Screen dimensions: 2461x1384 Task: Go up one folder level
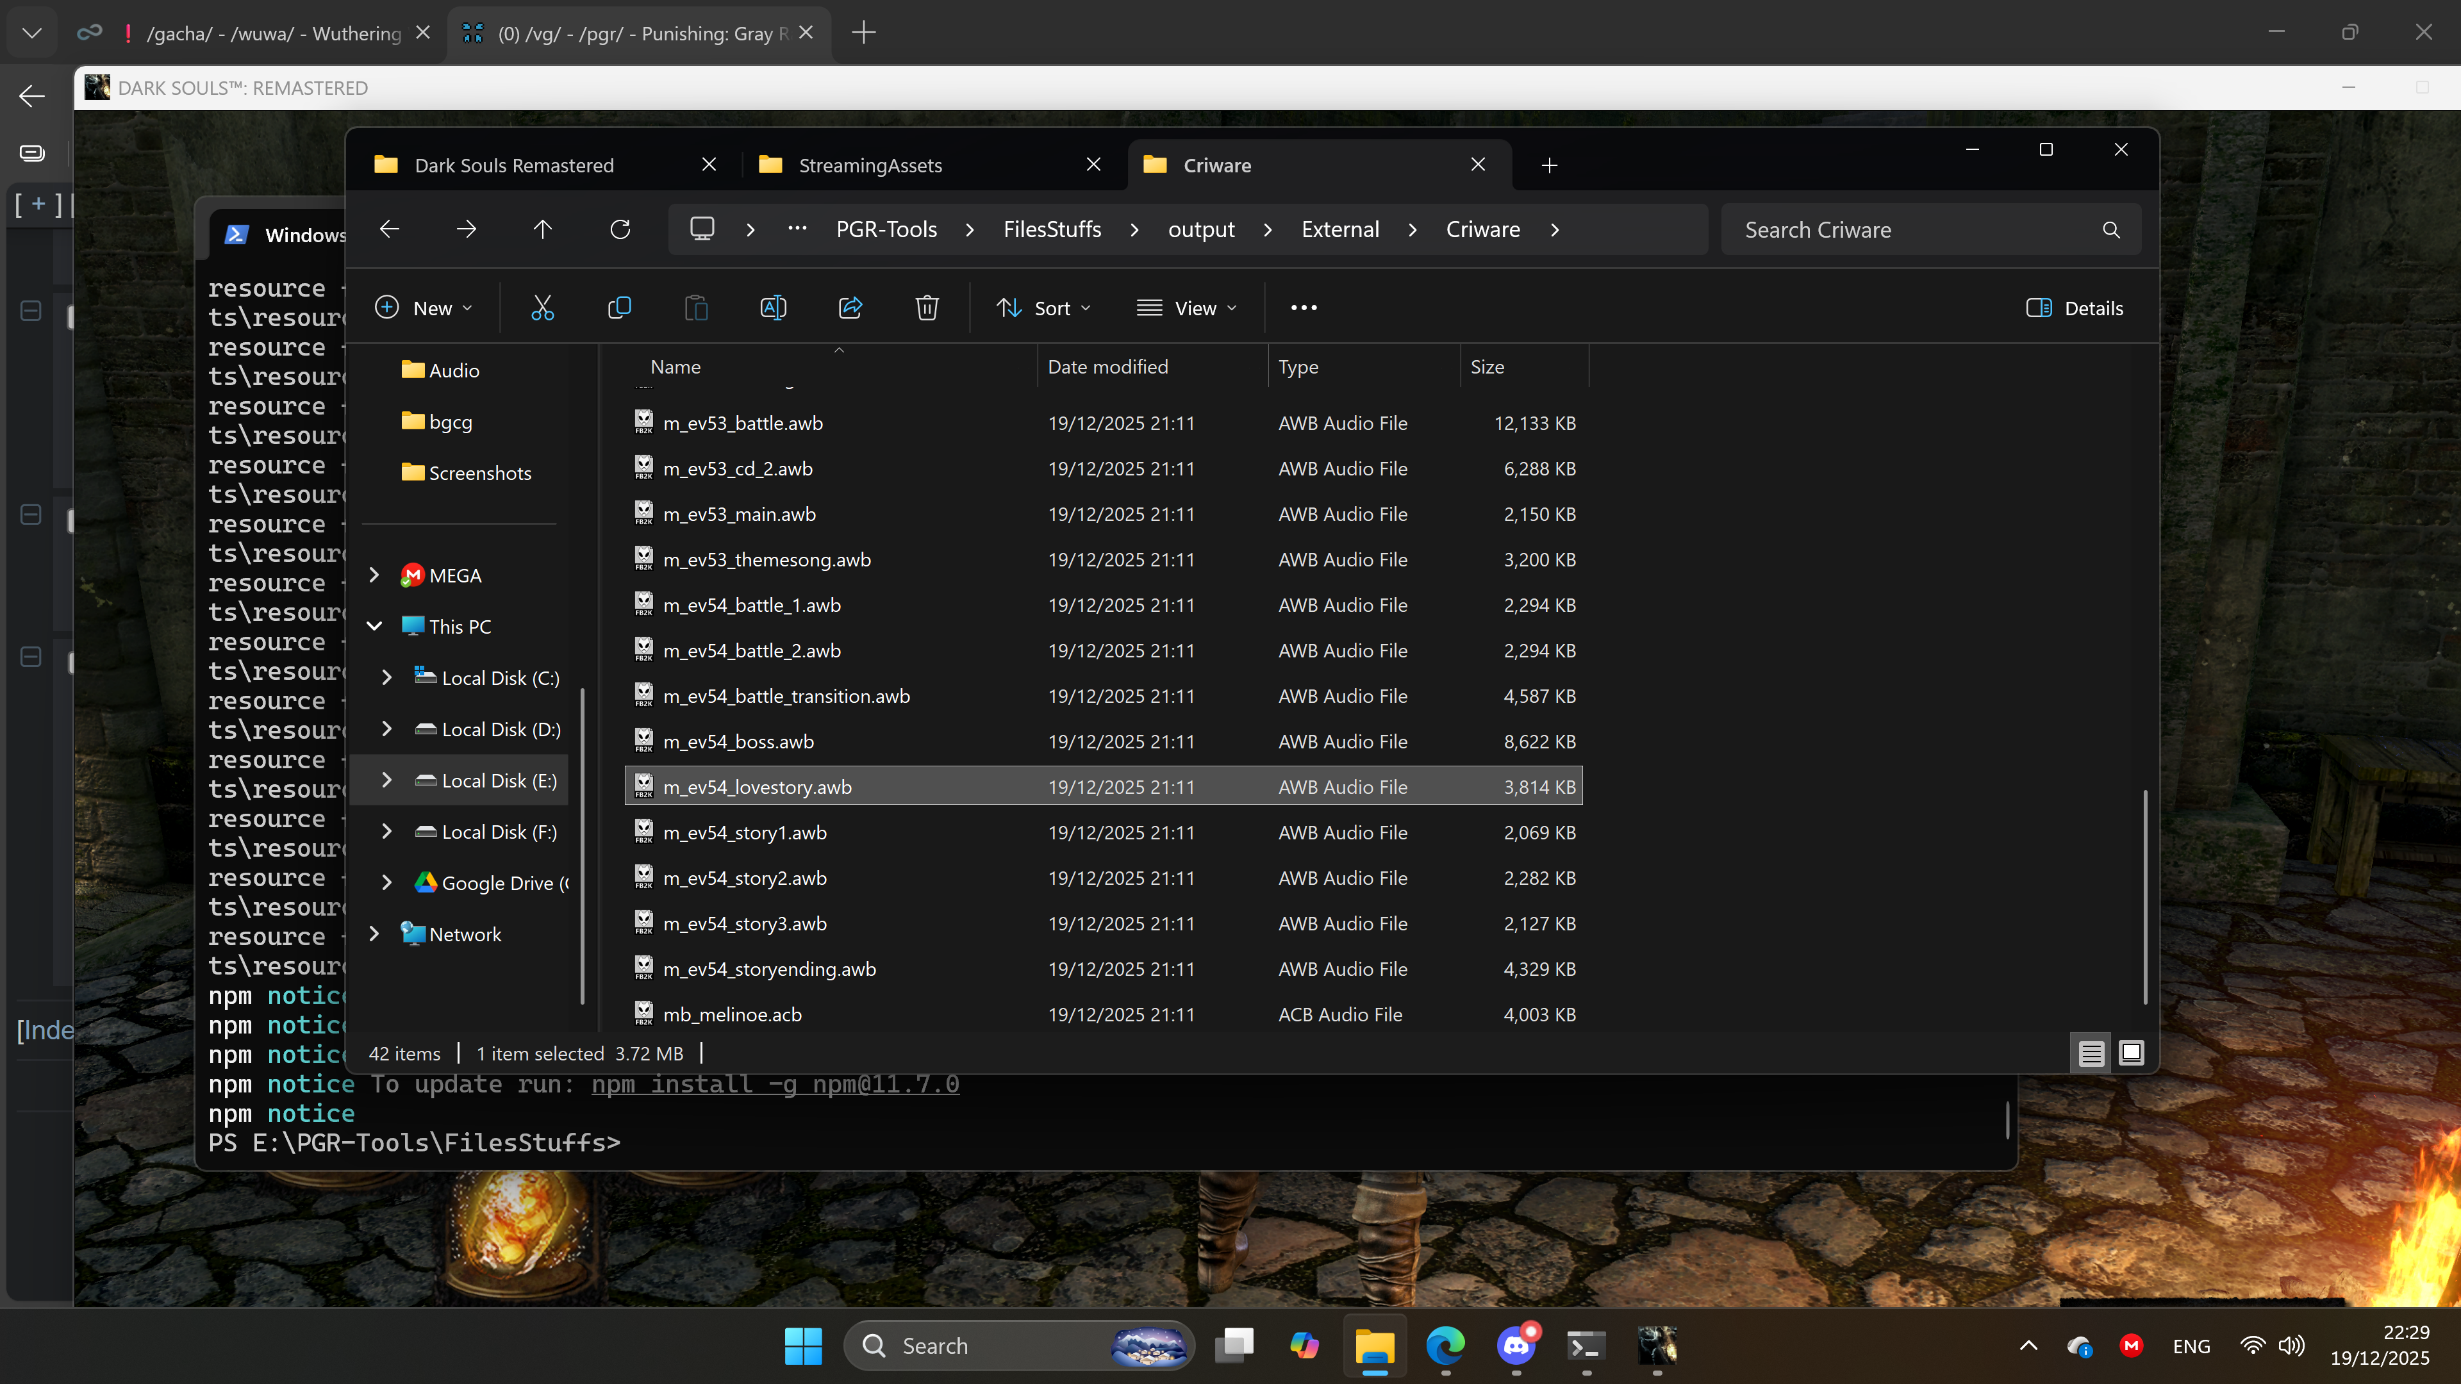(543, 229)
